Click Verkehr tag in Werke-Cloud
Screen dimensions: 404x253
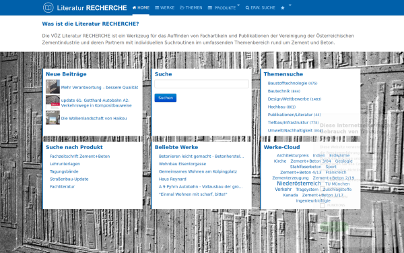point(283,189)
